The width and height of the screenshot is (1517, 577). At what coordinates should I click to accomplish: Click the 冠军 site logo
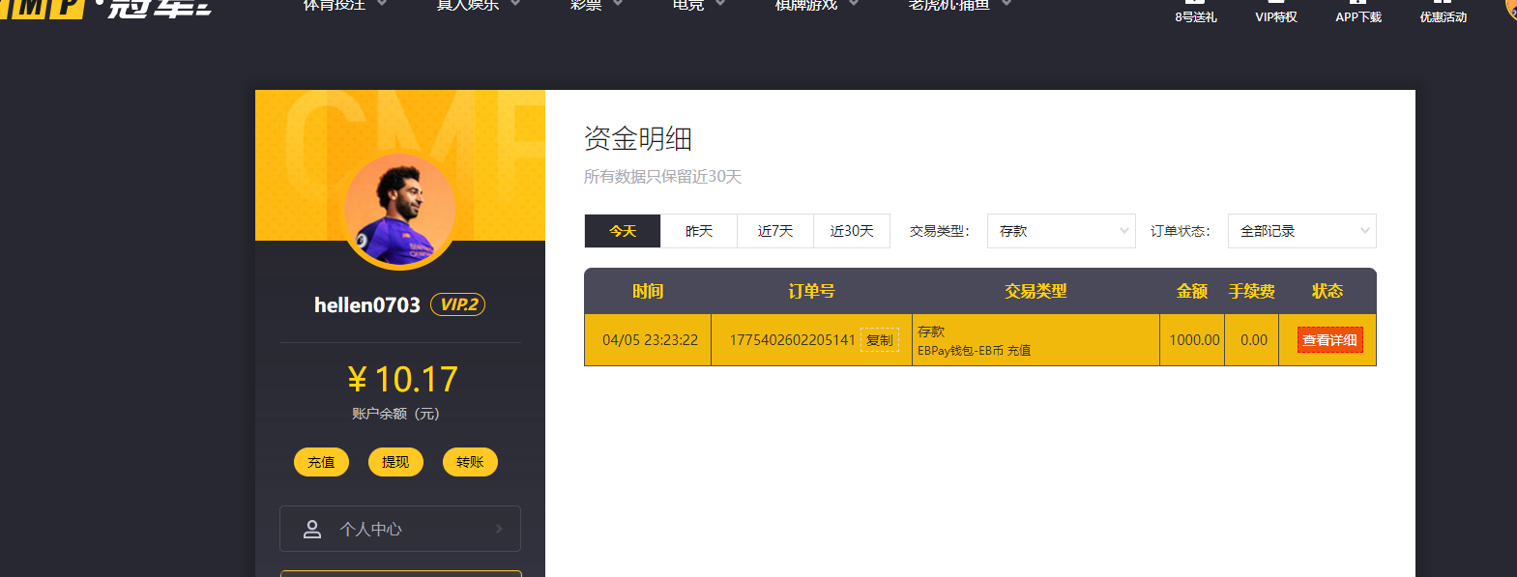click(105, 9)
